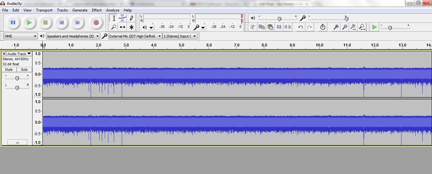Click the Zoom In magnifier
The width and height of the screenshot is (432, 174).
(336, 27)
